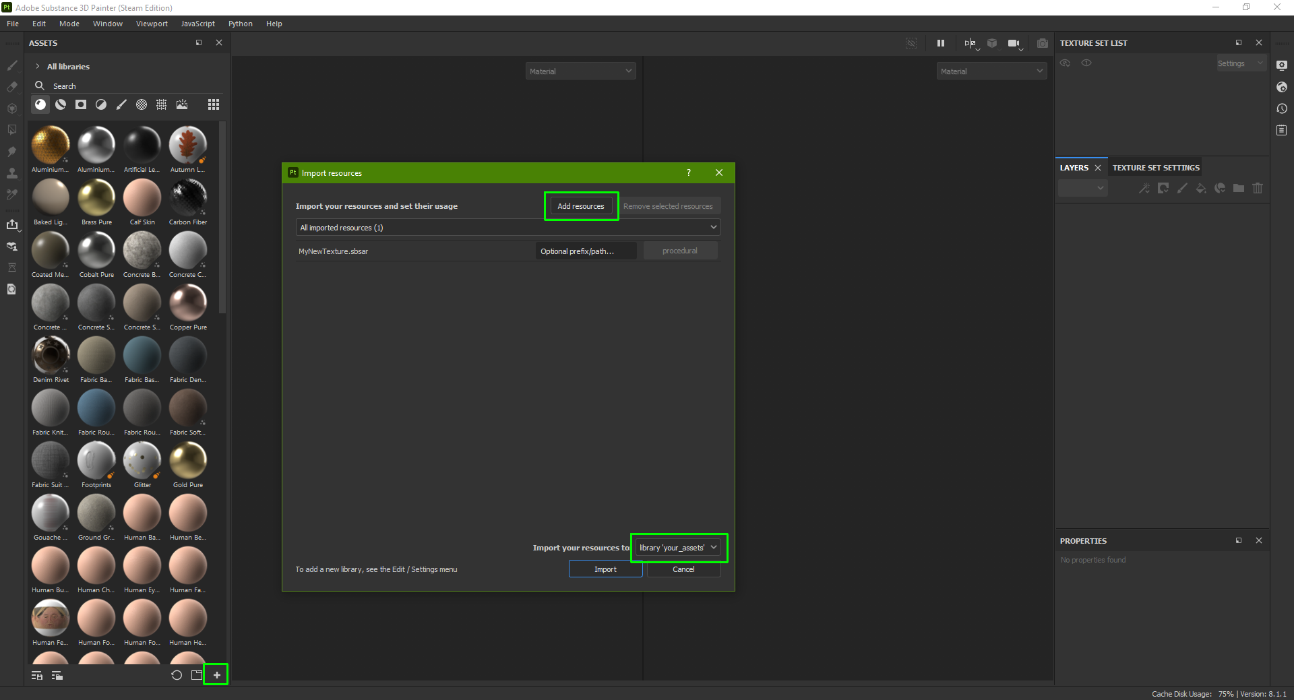Open Log panel icon
1294x700 pixels.
[x=1282, y=130]
